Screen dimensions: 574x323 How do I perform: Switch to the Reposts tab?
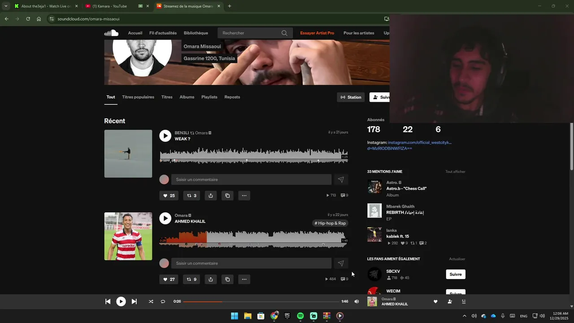232,97
